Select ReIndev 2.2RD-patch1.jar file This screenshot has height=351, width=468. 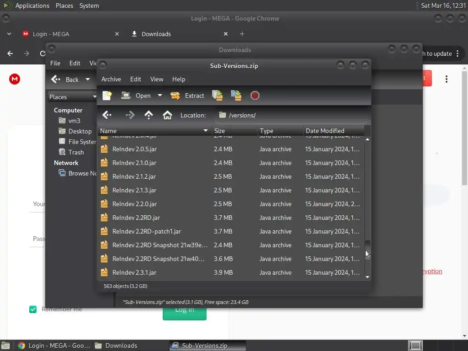231,231
